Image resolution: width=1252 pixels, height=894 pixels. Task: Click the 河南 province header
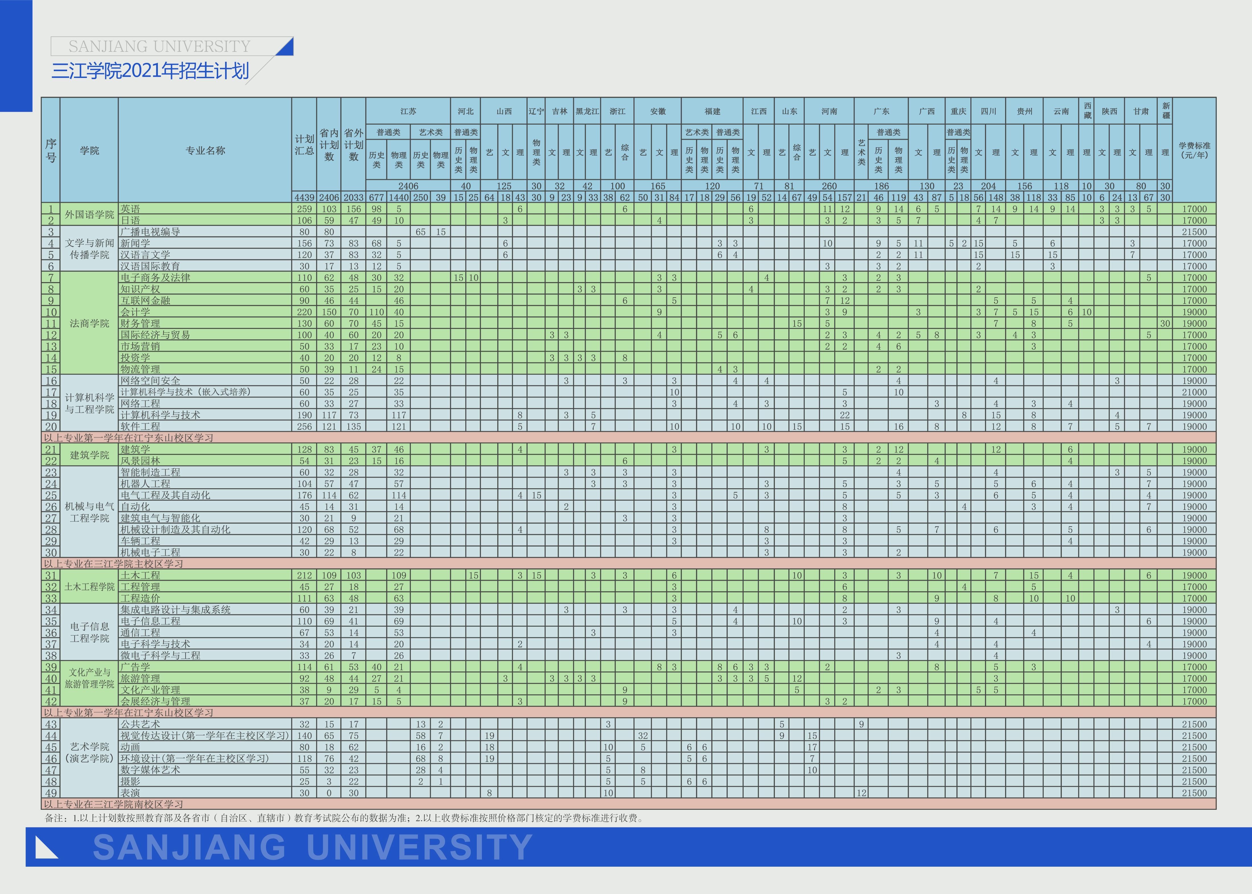(x=829, y=111)
